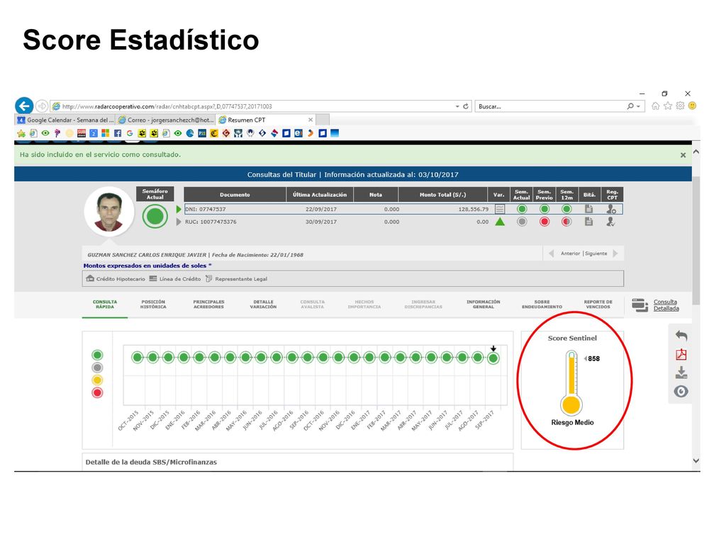The height and width of the screenshot is (544, 726).
Task: Click the search magnifier icon
Action: click(630, 106)
